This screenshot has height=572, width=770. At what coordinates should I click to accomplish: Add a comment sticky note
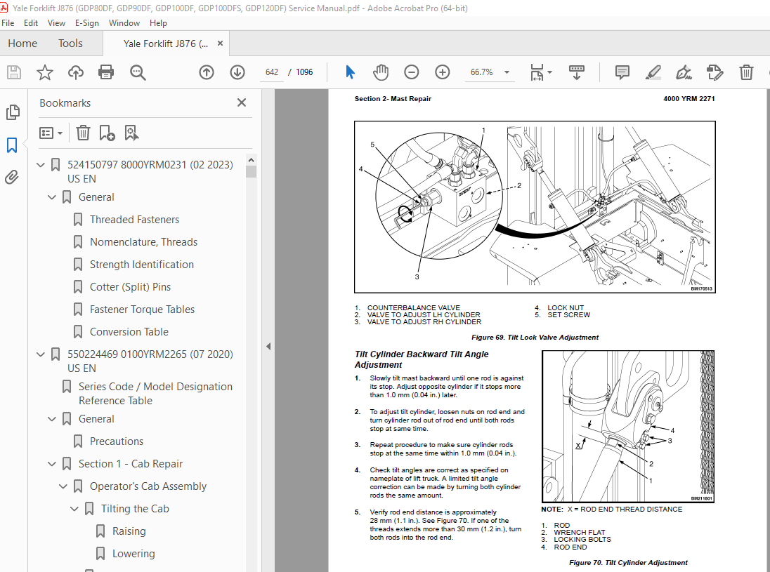pyautogui.click(x=622, y=72)
